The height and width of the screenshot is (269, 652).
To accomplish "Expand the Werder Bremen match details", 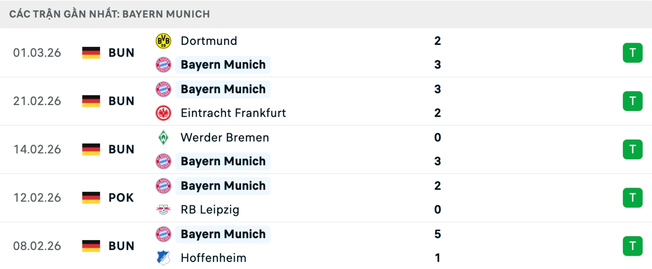I will coord(326,149).
